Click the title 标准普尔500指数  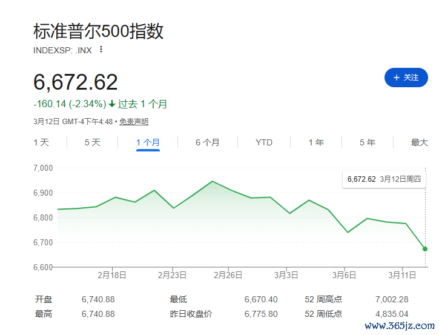click(98, 31)
